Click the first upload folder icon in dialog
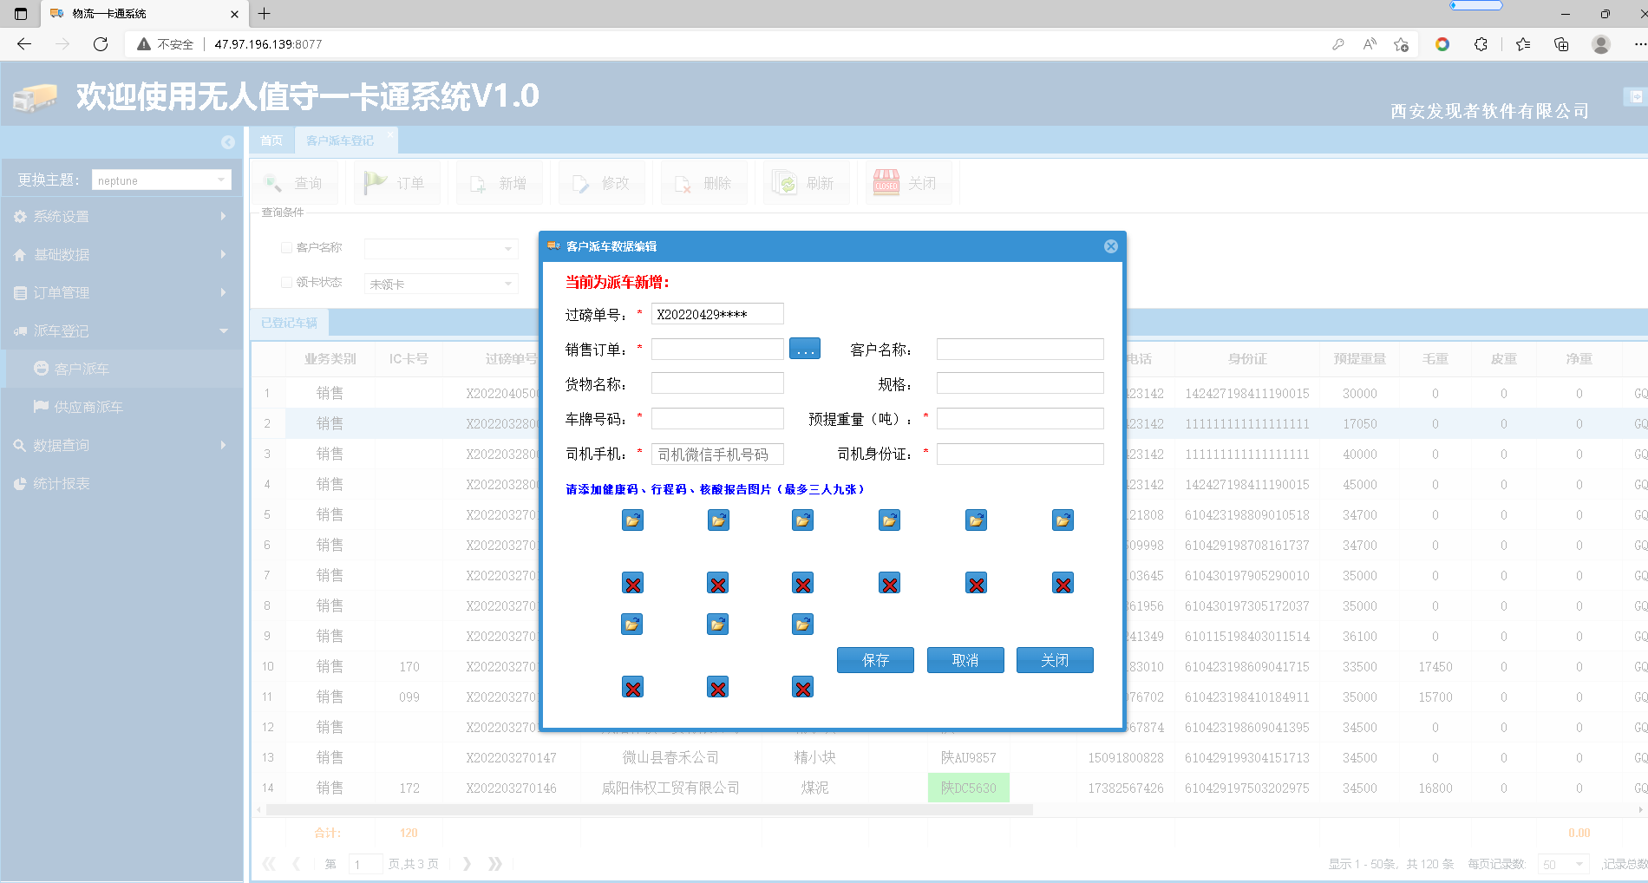 632,520
